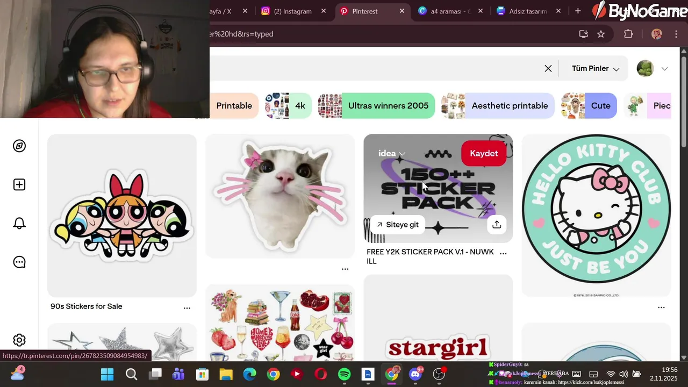The image size is (688, 387).
Task: Open Discord from the taskbar
Action: pyautogui.click(x=415, y=374)
